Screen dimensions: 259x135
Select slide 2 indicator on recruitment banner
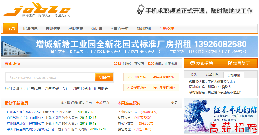click(x=252, y=130)
